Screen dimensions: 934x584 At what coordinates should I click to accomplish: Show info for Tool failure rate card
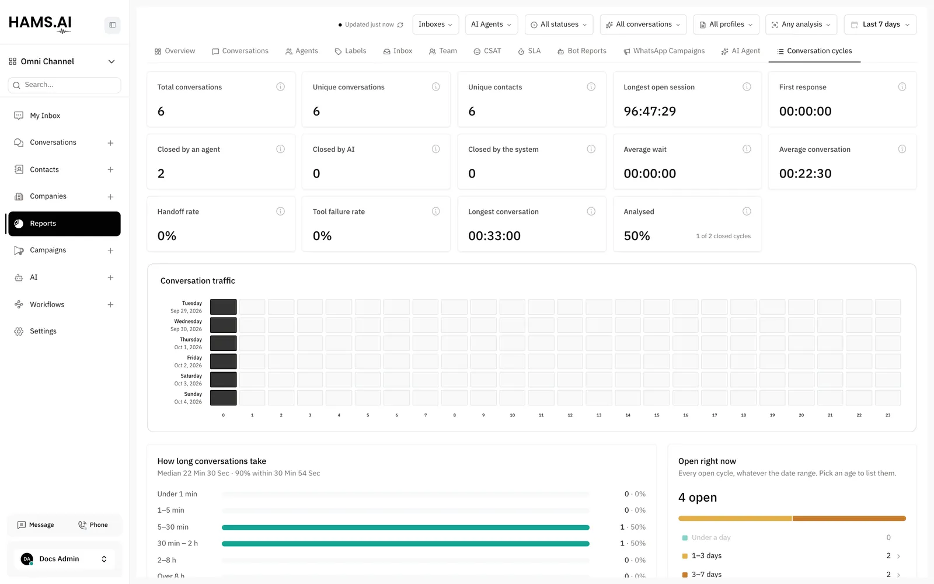435,211
